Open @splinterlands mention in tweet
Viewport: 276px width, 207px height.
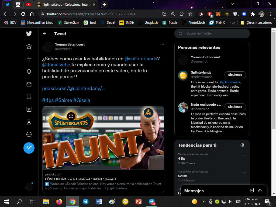pyautogui.click(x=141, y=59)
